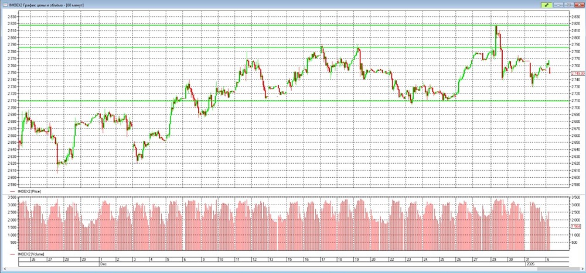586x273 pixels.
Task: Click the window title 'IMOEX2 График цены и объёма'
Action: (35, 5)
